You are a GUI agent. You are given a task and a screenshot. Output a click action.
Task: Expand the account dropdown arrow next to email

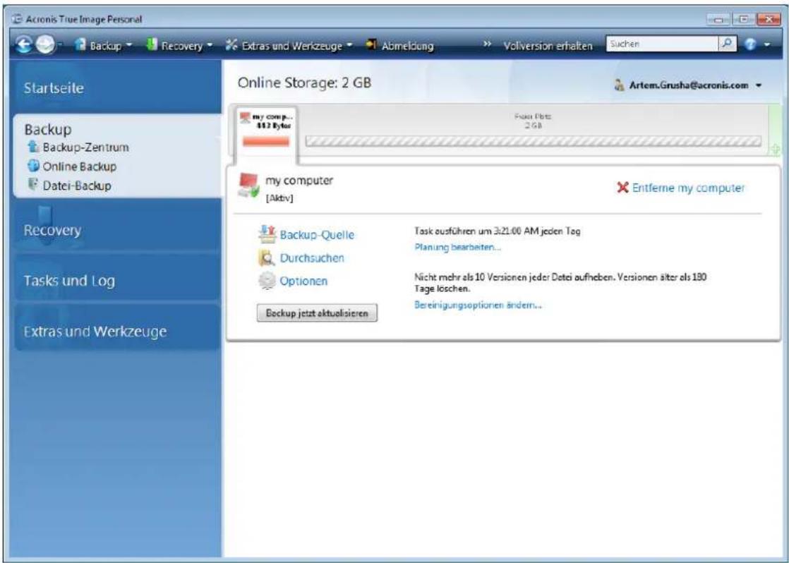click(759, 85)
